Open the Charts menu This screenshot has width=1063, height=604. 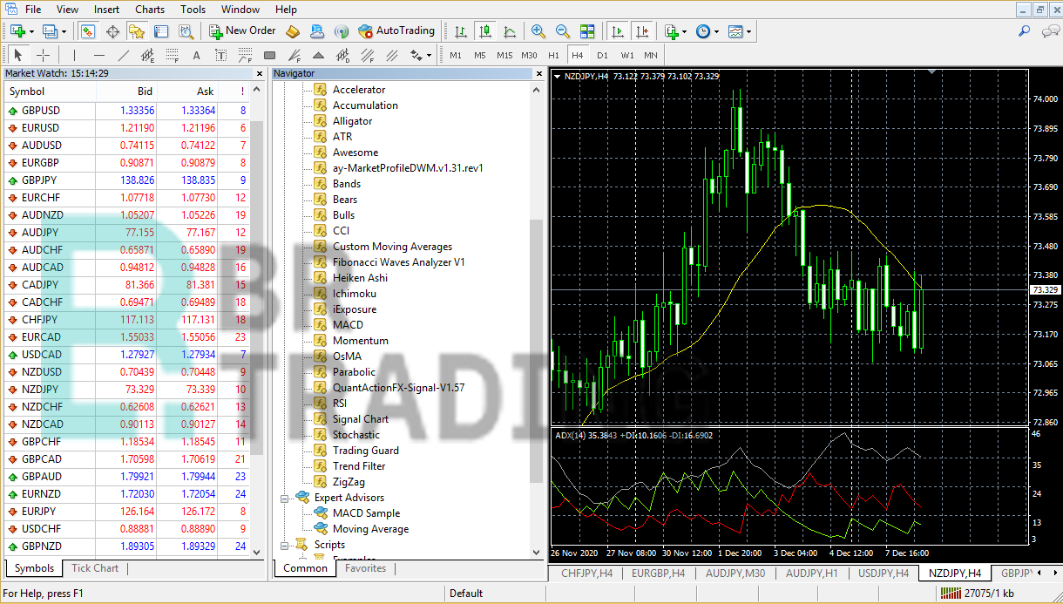[x=150, y=10]
